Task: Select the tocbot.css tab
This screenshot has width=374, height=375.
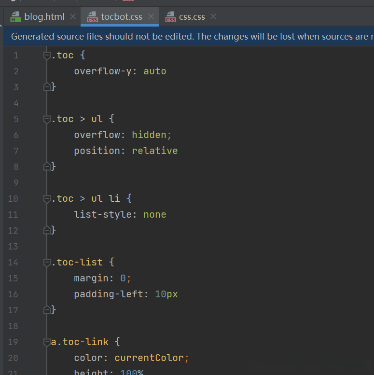Action: coord(121,17)
